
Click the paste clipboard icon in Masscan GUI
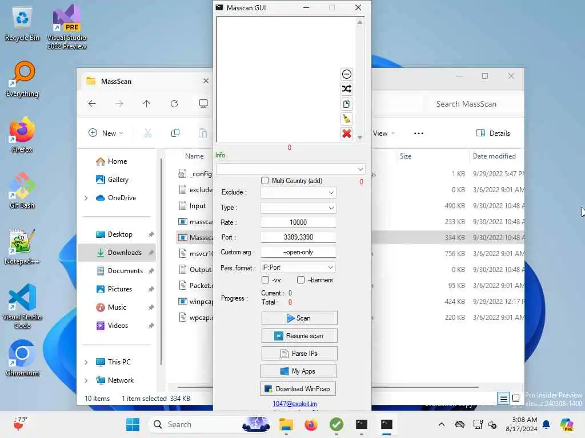pyautogui.click(x=347, y=104)
